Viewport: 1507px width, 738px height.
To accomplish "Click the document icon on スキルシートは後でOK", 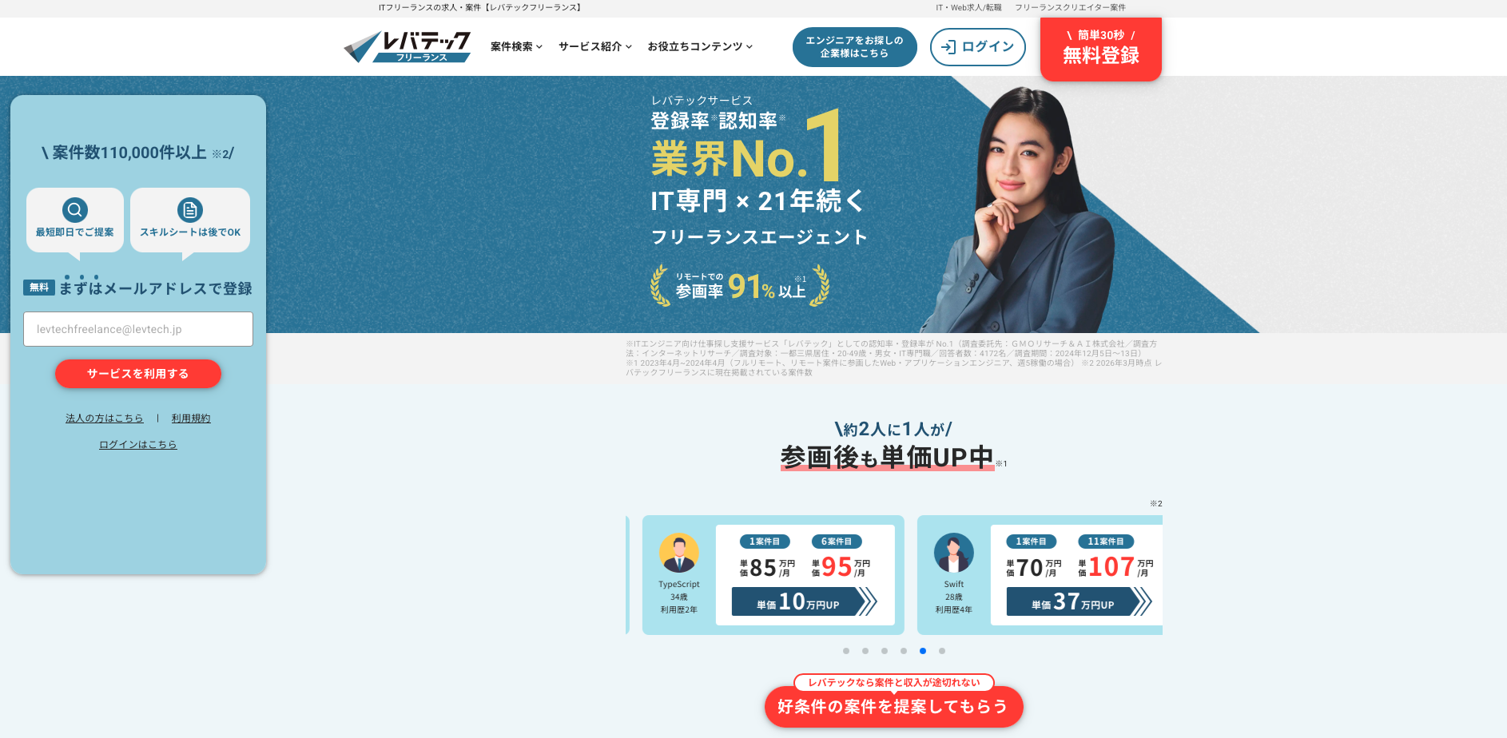I will pyautogui.click(x=190, y=210).
